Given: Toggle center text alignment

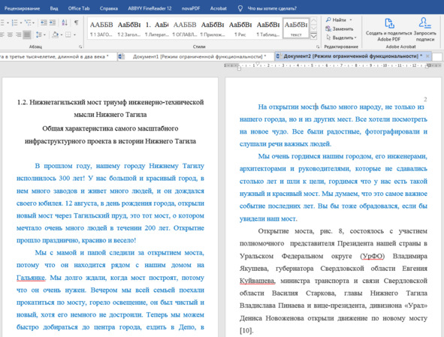Looking at the screenshot, I should click(x=11, y=35).
